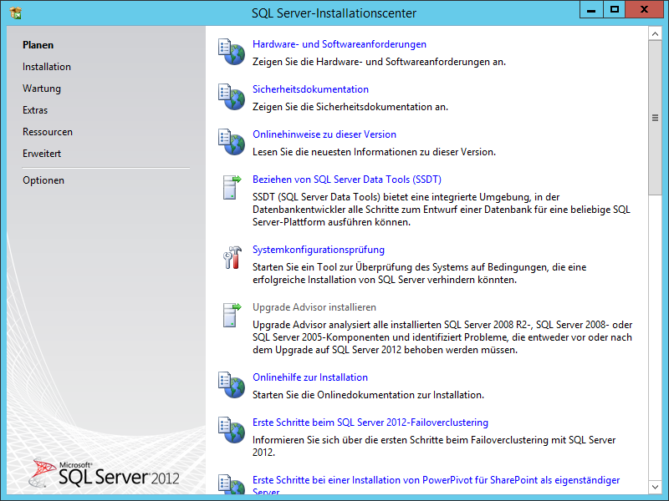Switch to the Wartung category

coord(42,89)
